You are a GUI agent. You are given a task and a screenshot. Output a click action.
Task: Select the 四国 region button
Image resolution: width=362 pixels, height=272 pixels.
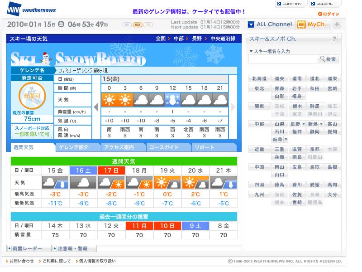(x=259, y=185)
